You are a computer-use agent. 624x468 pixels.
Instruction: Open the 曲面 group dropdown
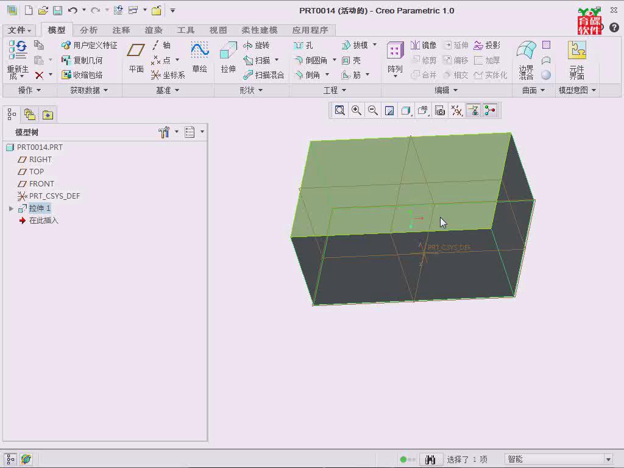point(533,90)
